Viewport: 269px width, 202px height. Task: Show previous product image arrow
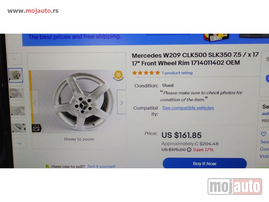tap(35, 103)
